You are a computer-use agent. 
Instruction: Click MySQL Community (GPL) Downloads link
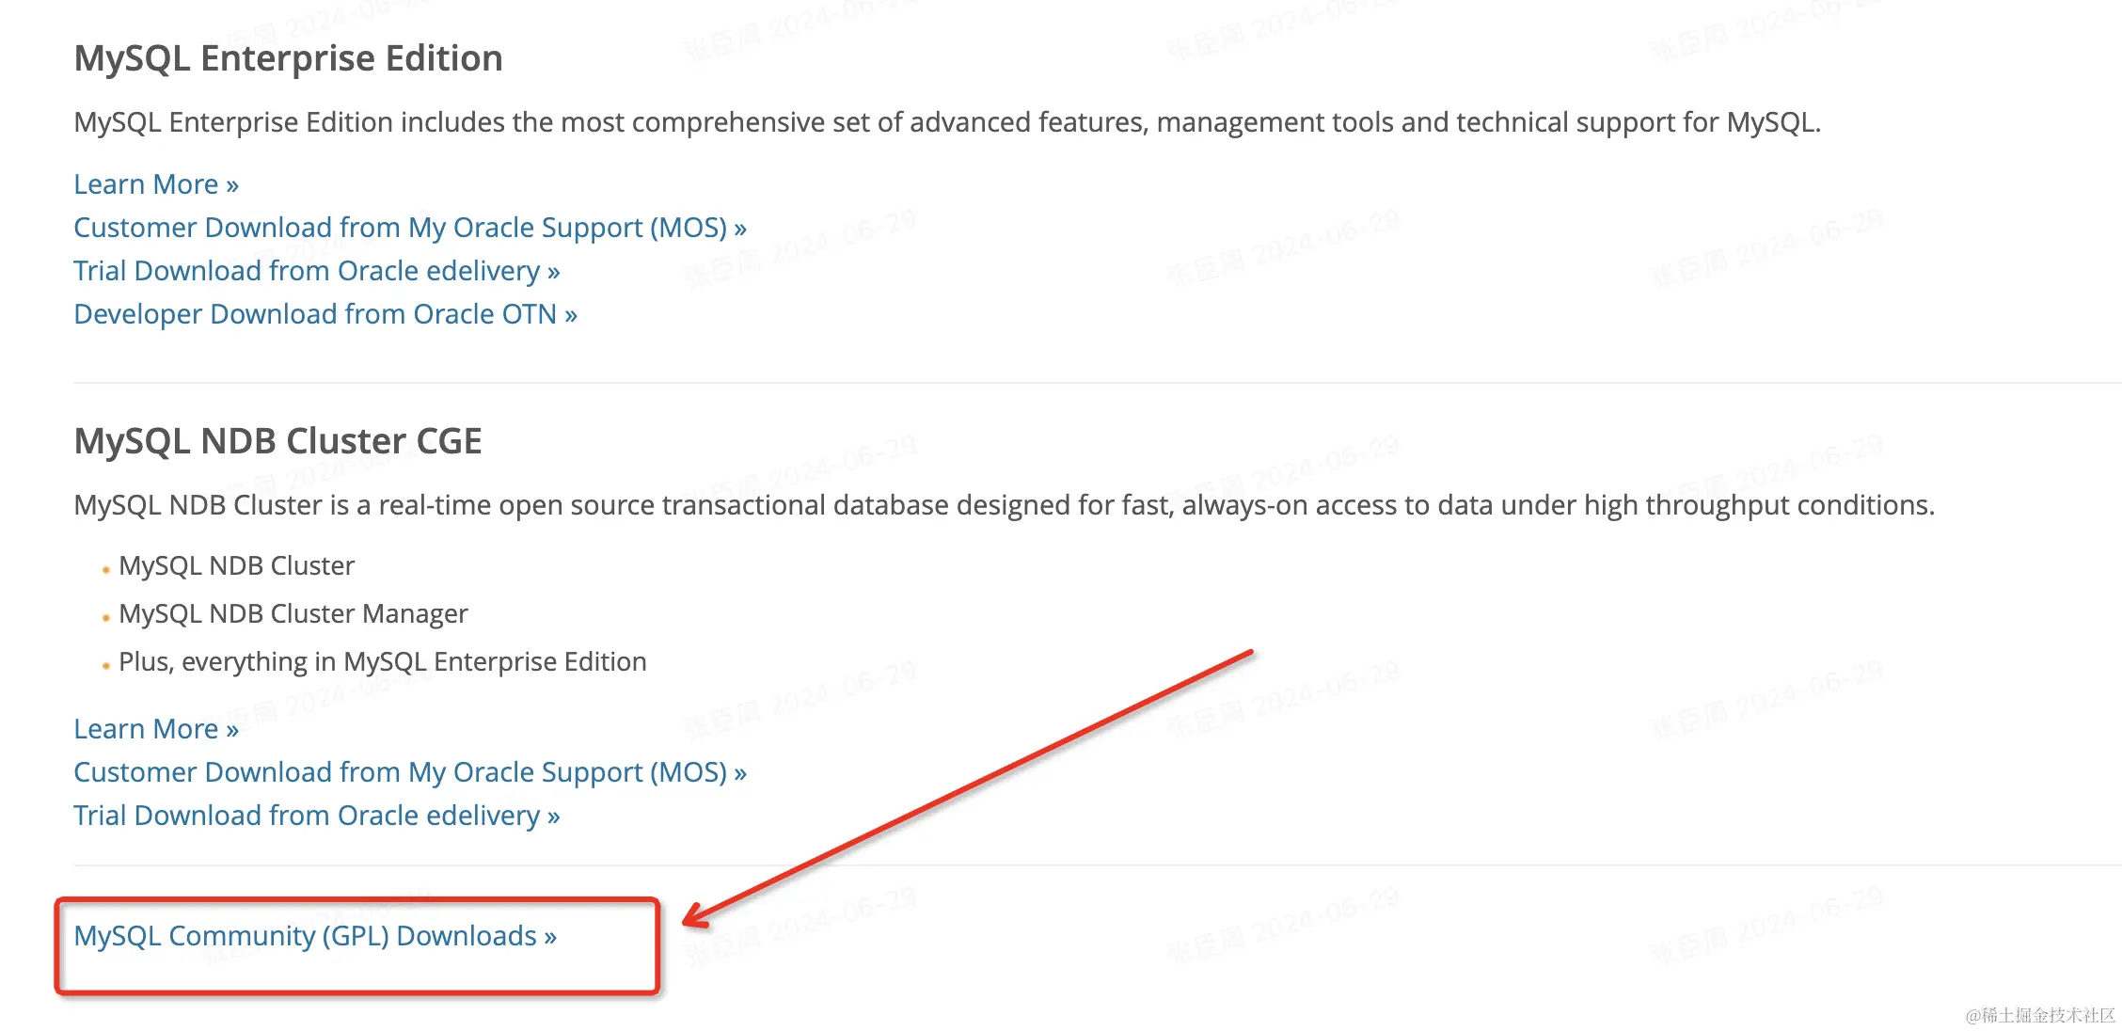coord(315,936)
